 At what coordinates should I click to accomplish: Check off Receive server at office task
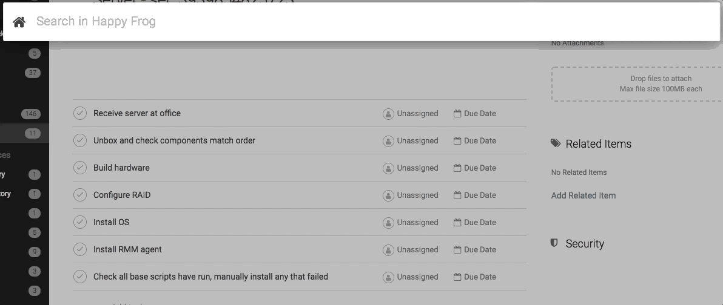pos(80,113)
